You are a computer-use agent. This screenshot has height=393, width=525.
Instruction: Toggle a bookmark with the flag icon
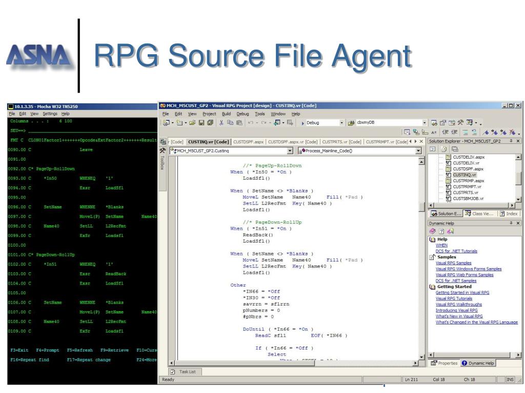pos(486,133)
